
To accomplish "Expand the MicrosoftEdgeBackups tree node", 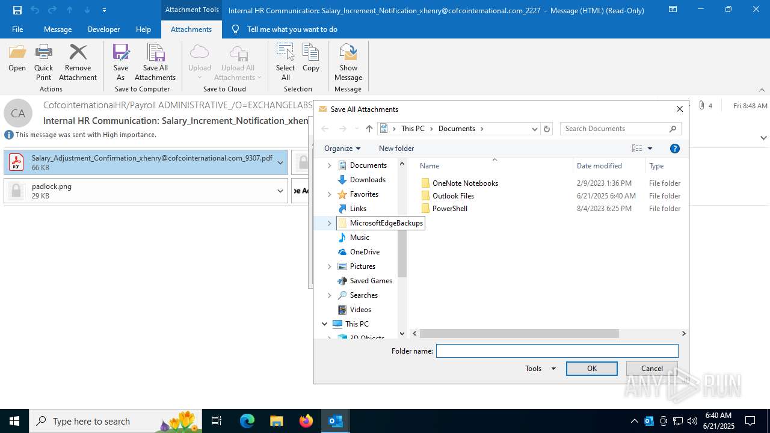I will 329,223.
